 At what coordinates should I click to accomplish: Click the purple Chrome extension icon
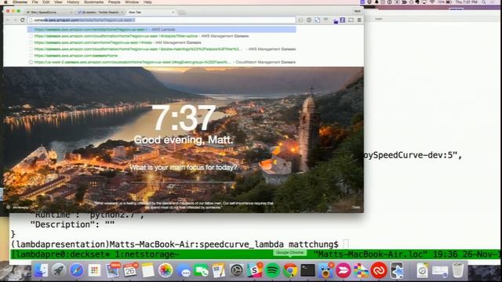(342, 20)
